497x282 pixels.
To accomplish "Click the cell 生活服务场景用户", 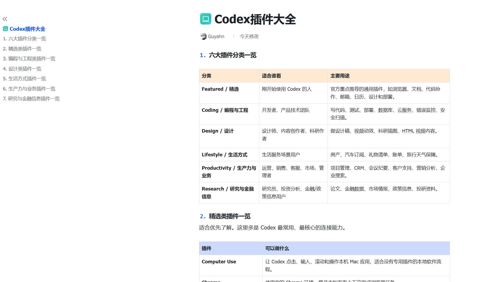I will click(x=293, y=155).
